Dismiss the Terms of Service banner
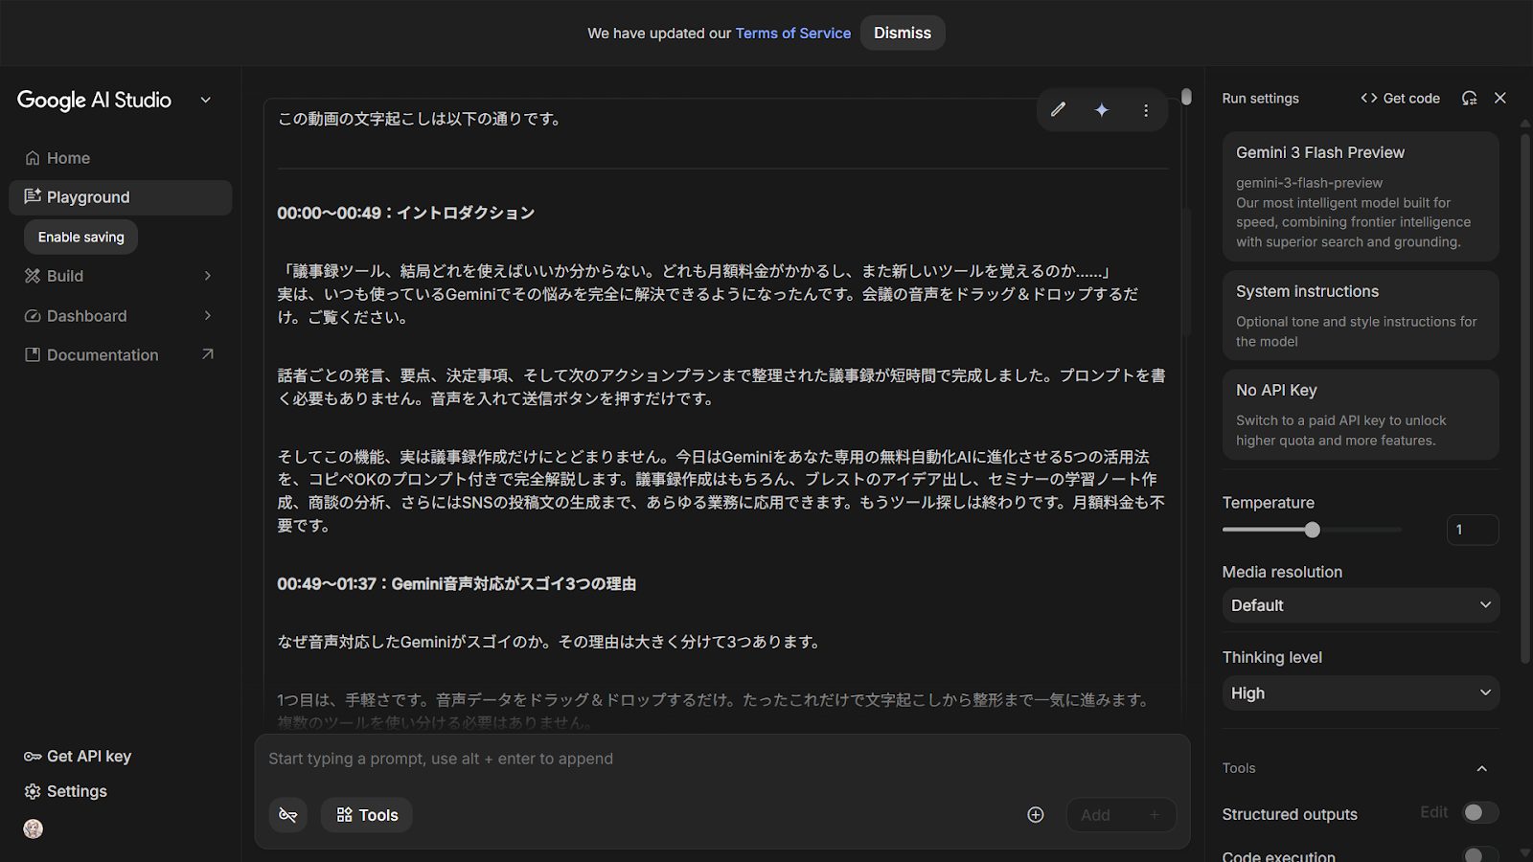1533x862 pixels. (902, 34)
